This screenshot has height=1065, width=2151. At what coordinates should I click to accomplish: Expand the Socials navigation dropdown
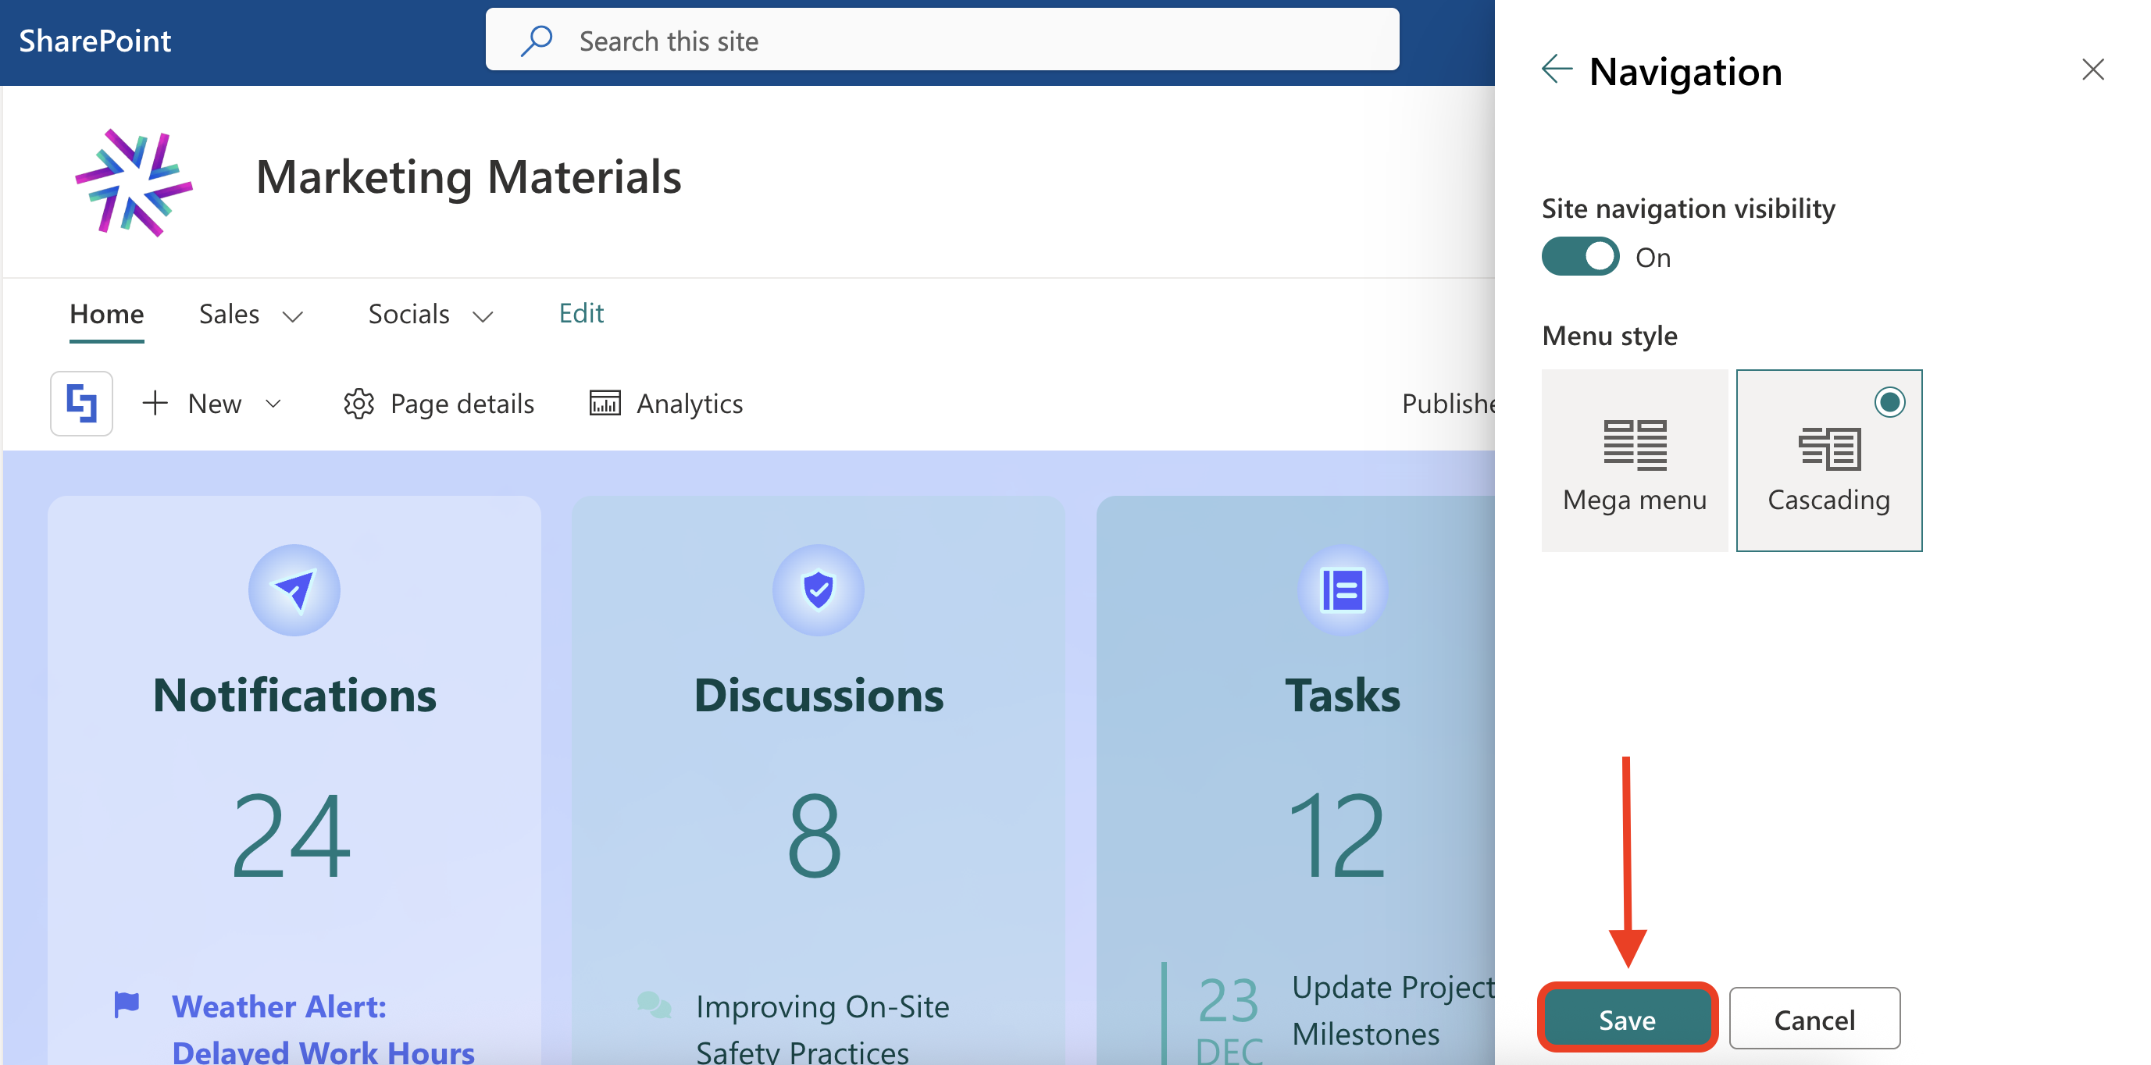[483, 316]
